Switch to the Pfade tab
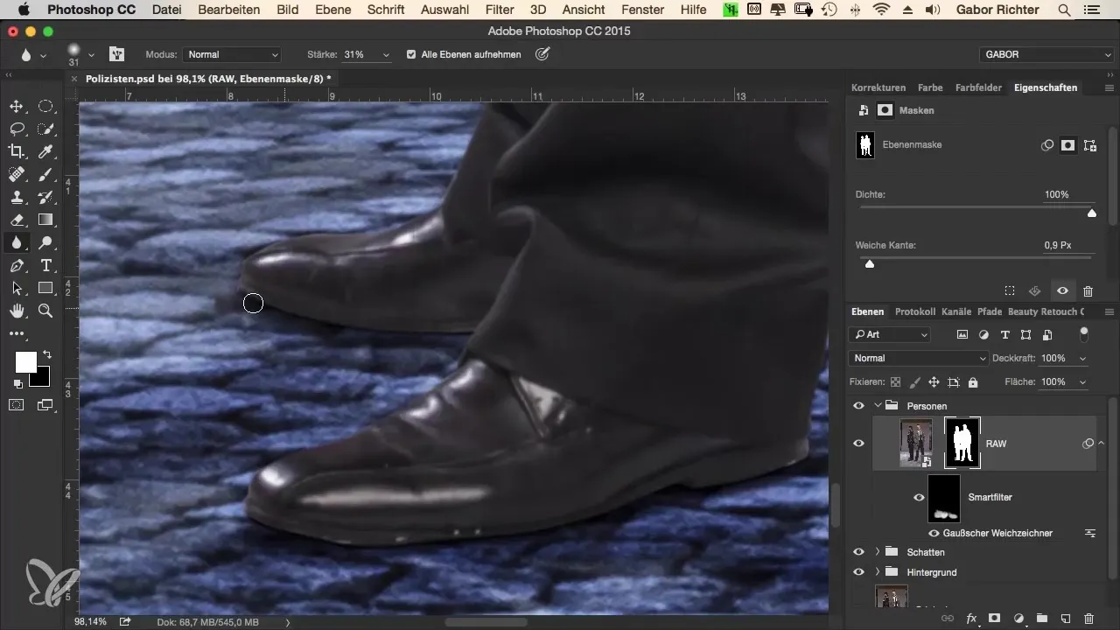This screenshot has width=1120, height=630. point(990,311)
